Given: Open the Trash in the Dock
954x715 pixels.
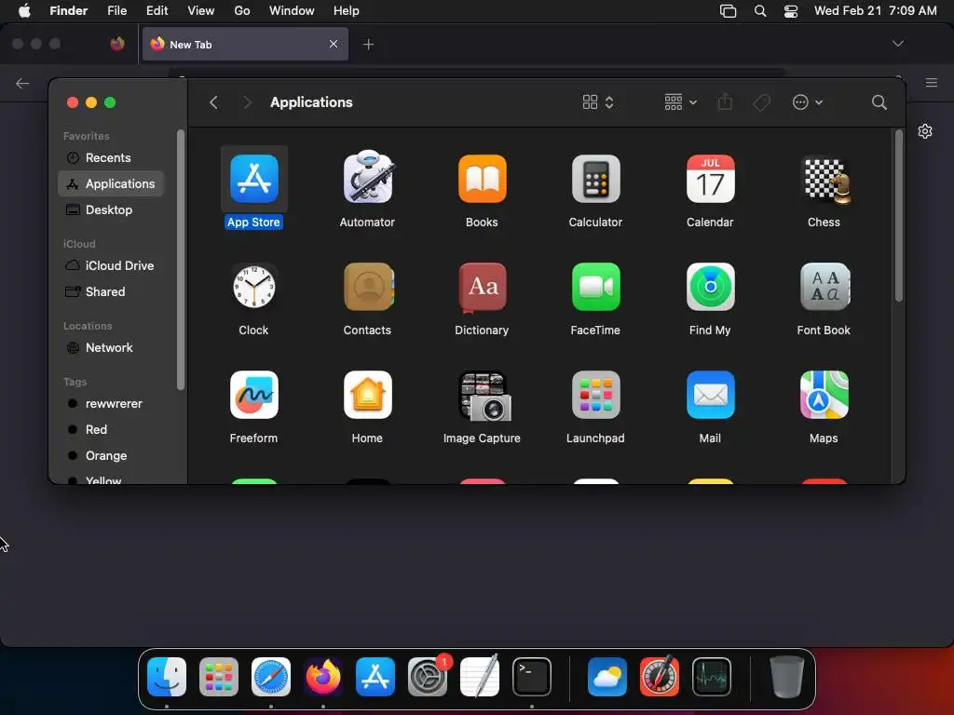Looking at the screenshot, I should 786,676.
